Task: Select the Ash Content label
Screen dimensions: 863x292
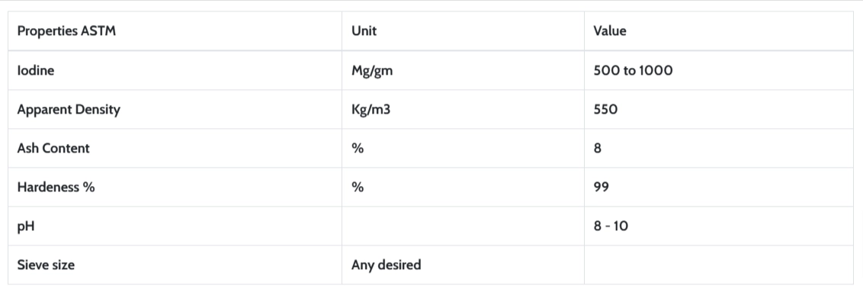Action: [53, 149]
